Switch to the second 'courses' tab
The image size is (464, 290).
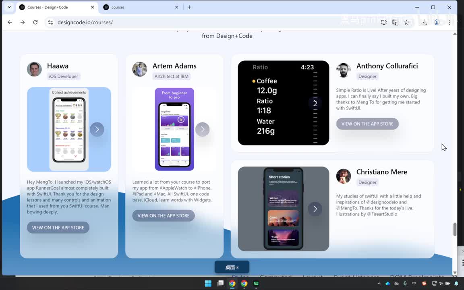[x=141, y=7]
